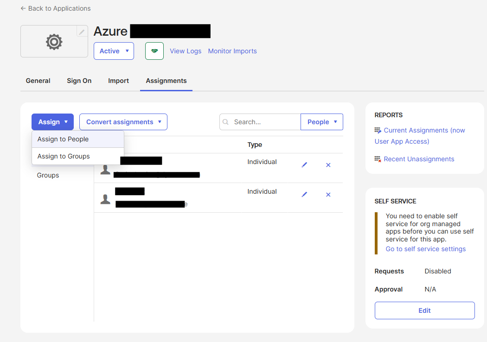Choose Assign to Groups menu option
487x342 pixels.
click(x=64, y=156)
